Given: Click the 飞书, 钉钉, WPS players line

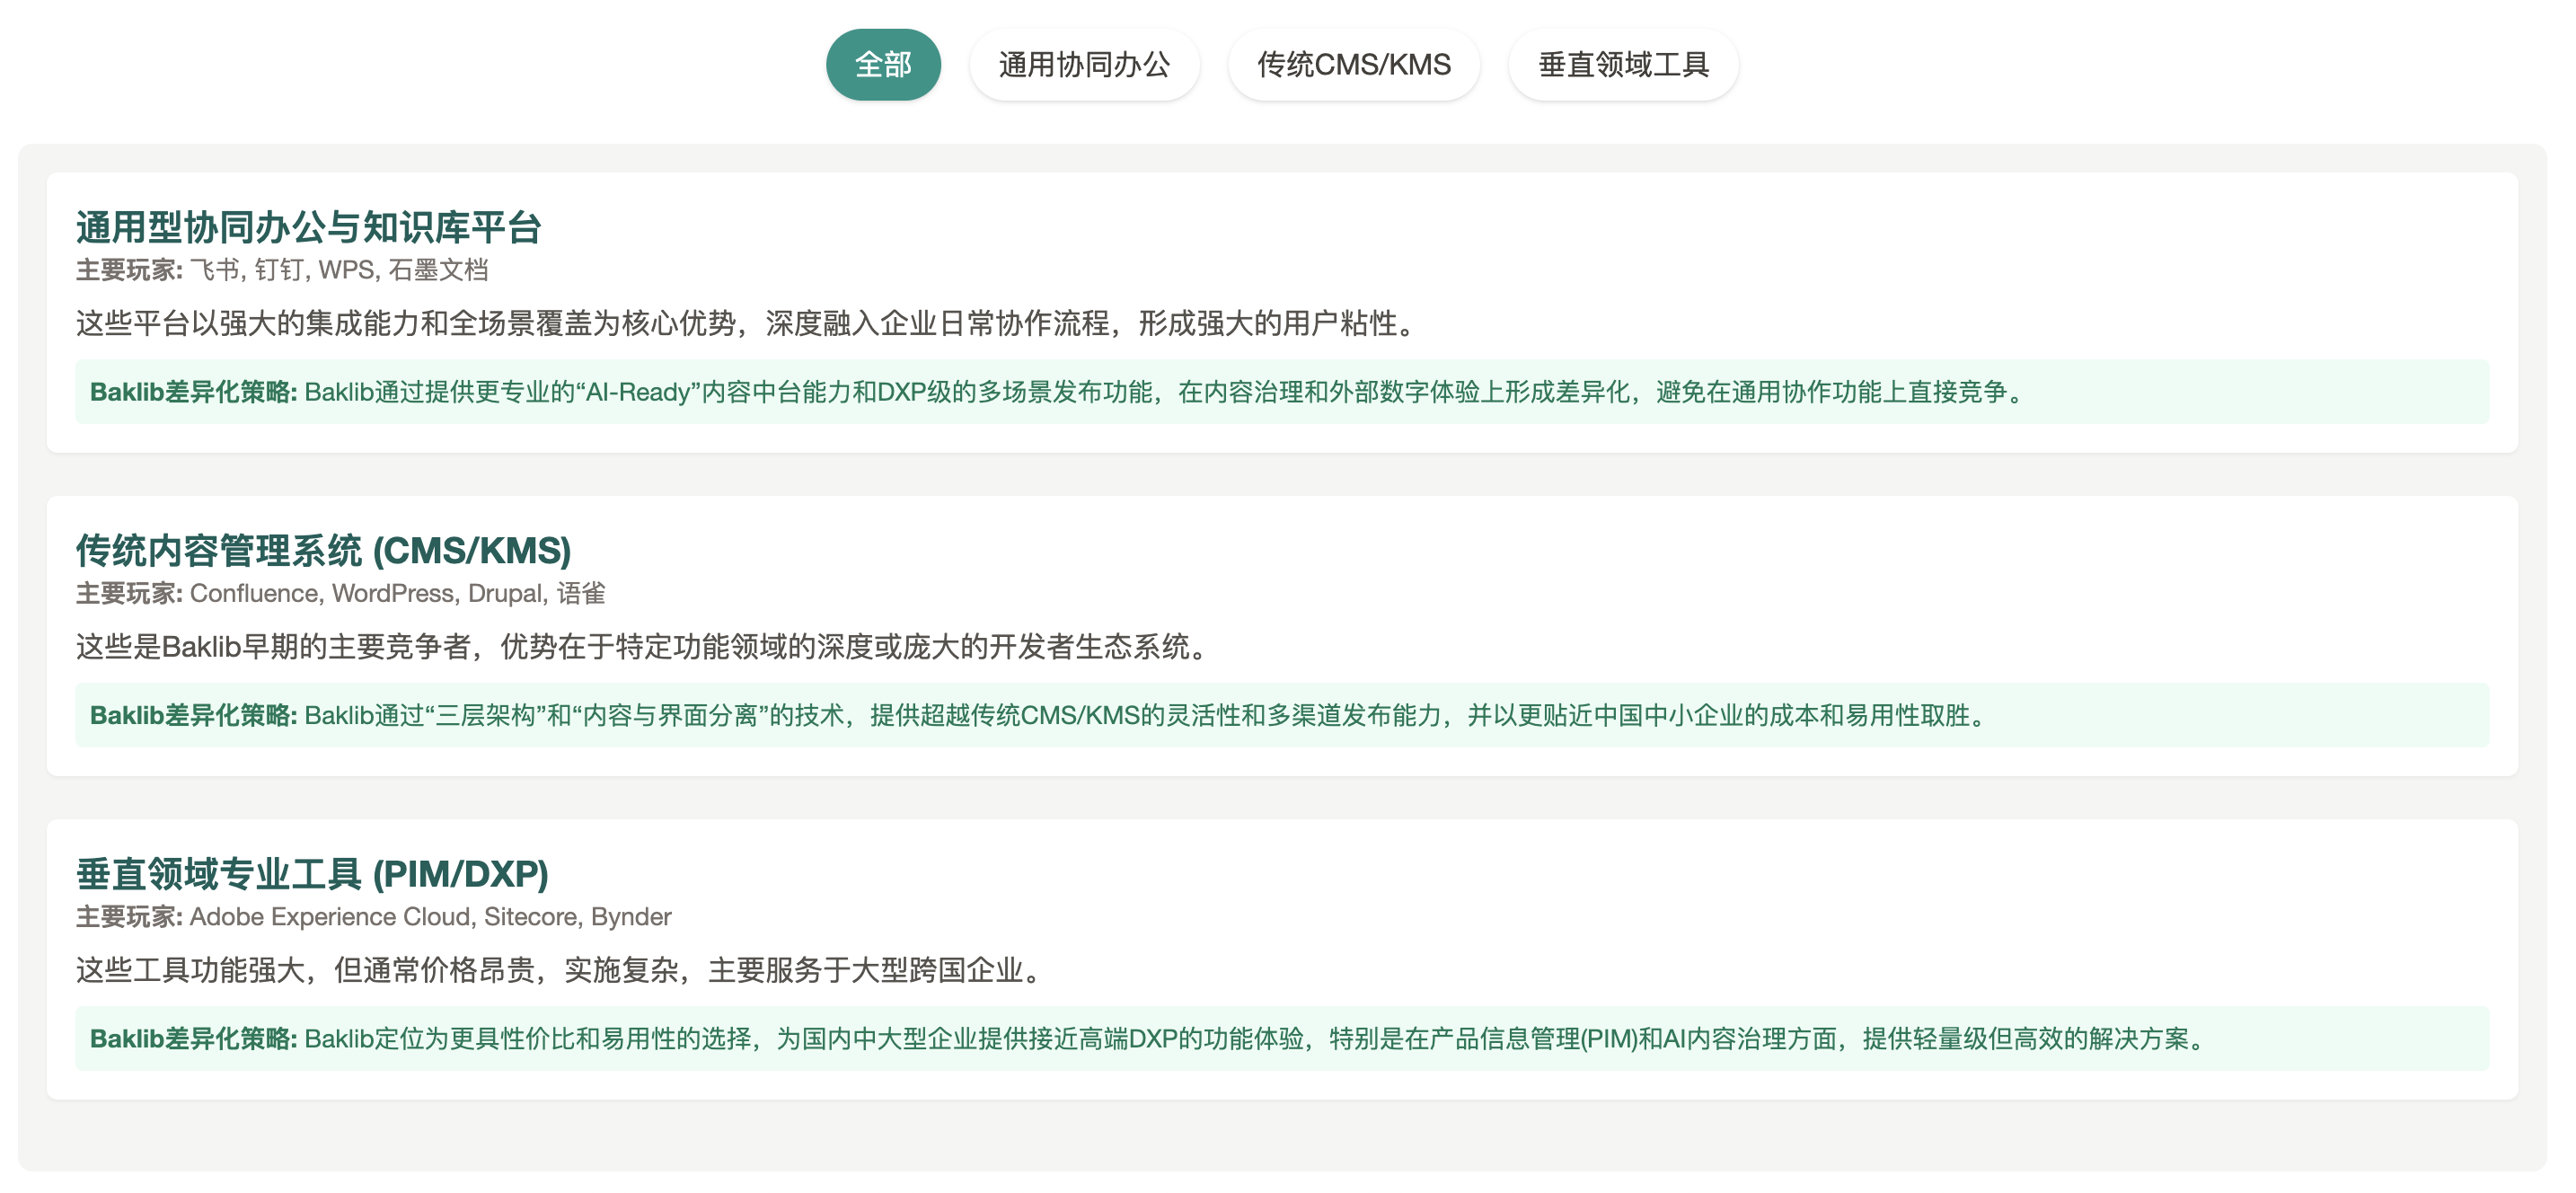Looking at the screenshot, I should click(x=338, y=270).
